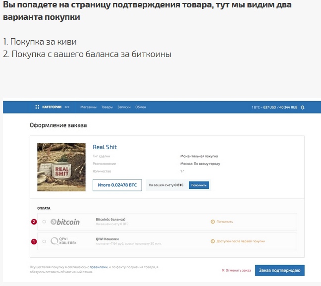Viewport: 321px width, 286px height.
Task: Select the Bitcoin balance payment radio button
Action: click(44, 222)
